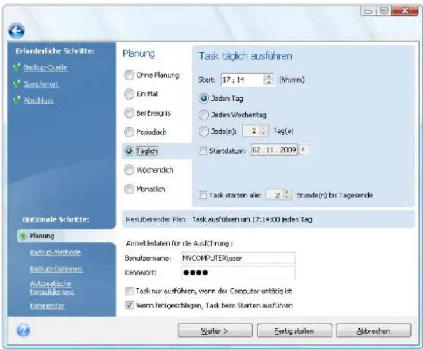Click Abbrechen button
The image size is (423, 349).
[374, 331]
